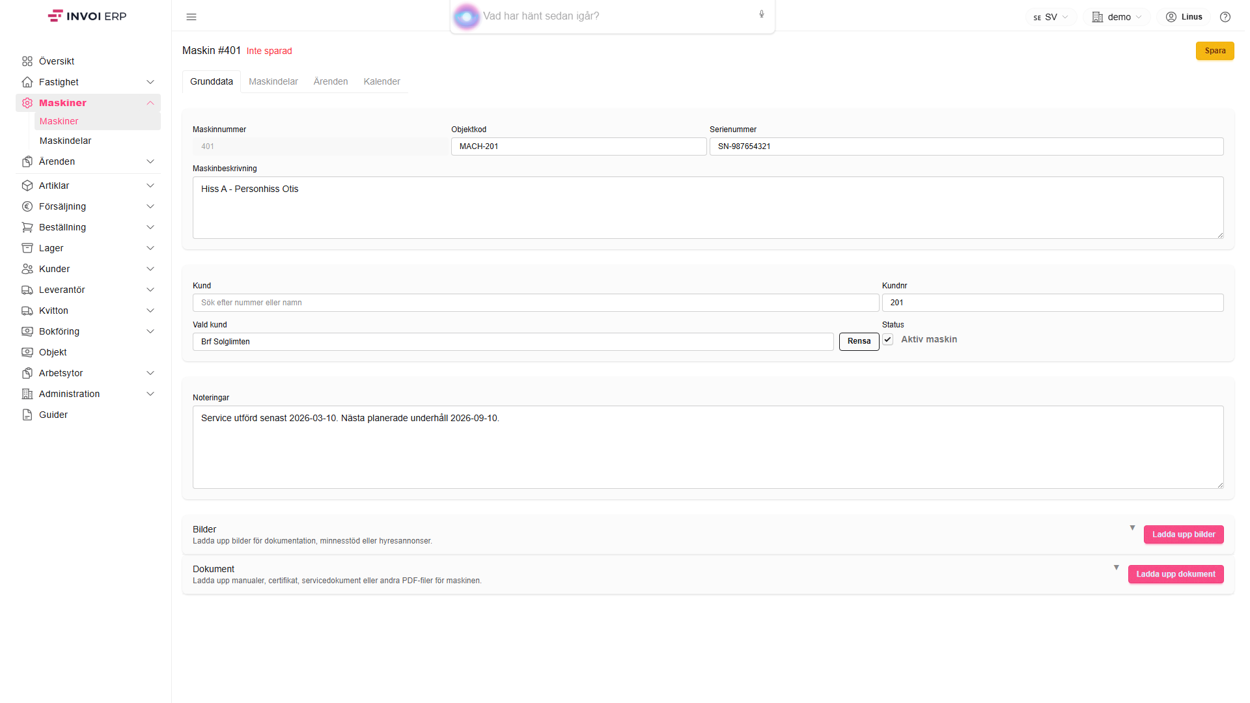Expand the Dokument section triangle
Image resolution: width=1250 pixels, height=703 pixels.
(x=1117, y=568)
